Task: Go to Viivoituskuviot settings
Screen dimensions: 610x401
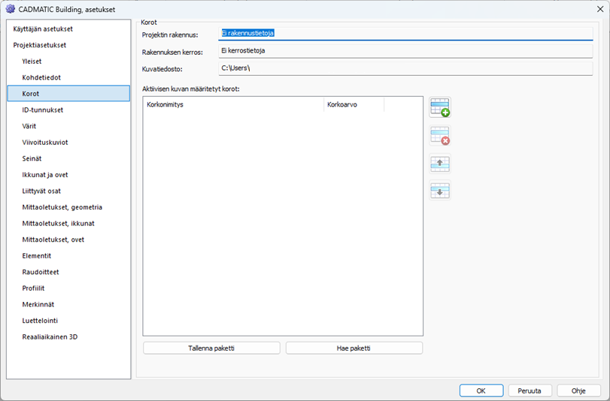Action: click(x=45, y=142)
